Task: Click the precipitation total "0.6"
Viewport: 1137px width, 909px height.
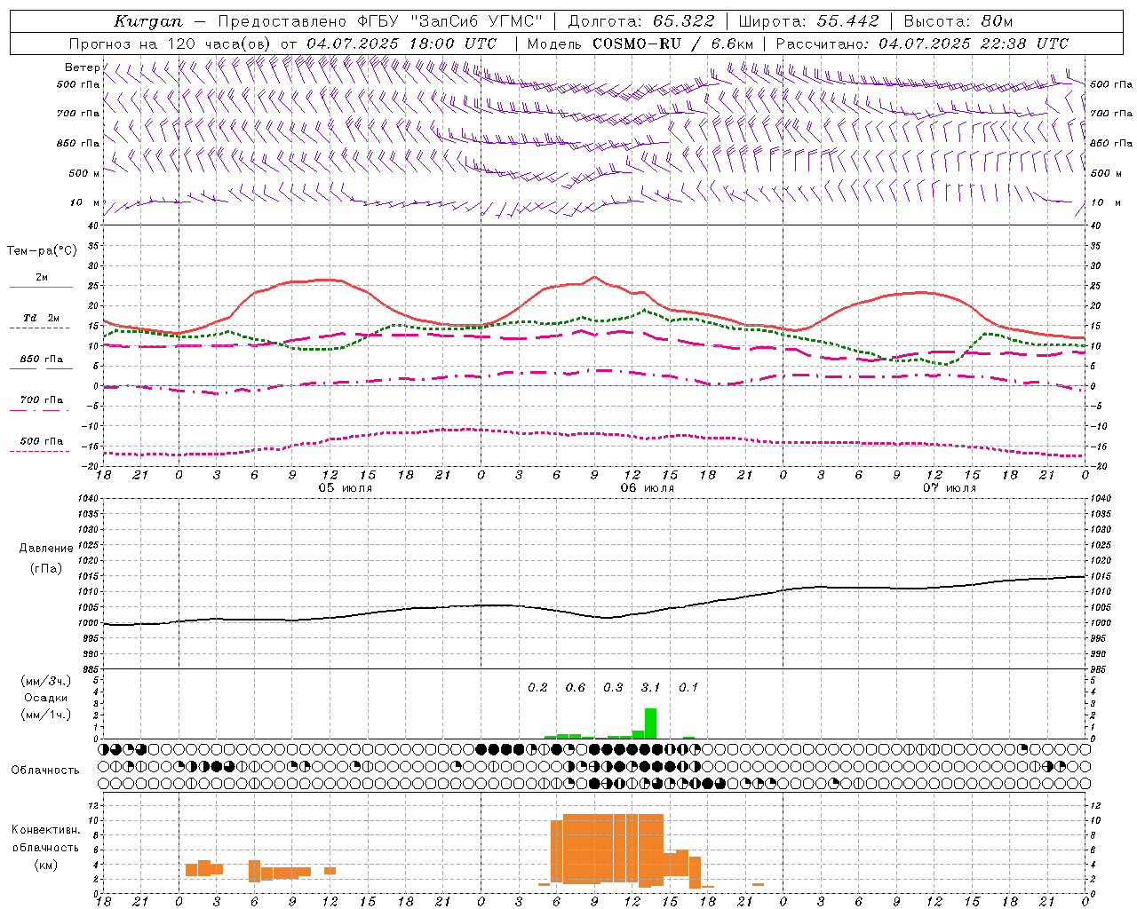Action: tap(576, 687)
